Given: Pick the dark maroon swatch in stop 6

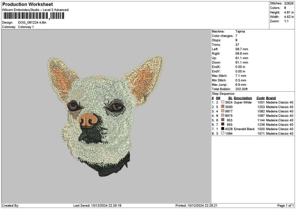Looking at the screenshot, I should point(222,124).
